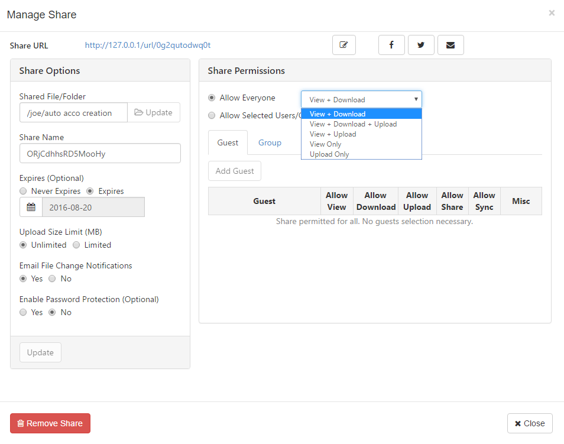564x444 pixels.
Task: Enable email file change notifications Yes
Action: click(x=23, y=279)
